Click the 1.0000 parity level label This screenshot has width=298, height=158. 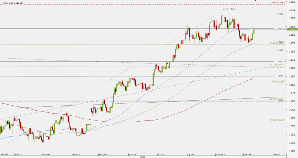[279, 101]
